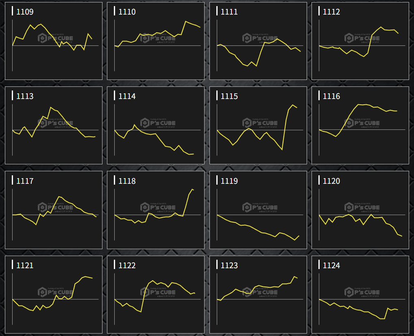Click the 1122 number label
Image resolution: width=414 pixels, height=336 pixels.
click(x=127, y=265)
